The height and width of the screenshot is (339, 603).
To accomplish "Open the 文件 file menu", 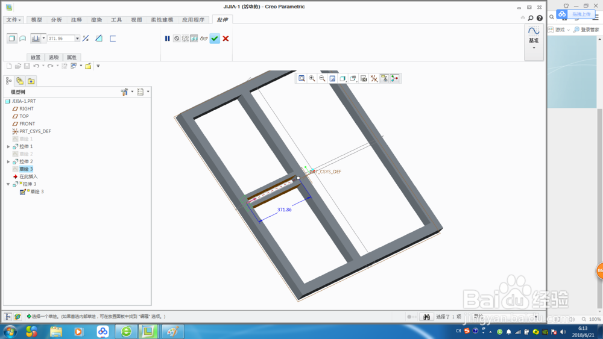I will (13, 20).
